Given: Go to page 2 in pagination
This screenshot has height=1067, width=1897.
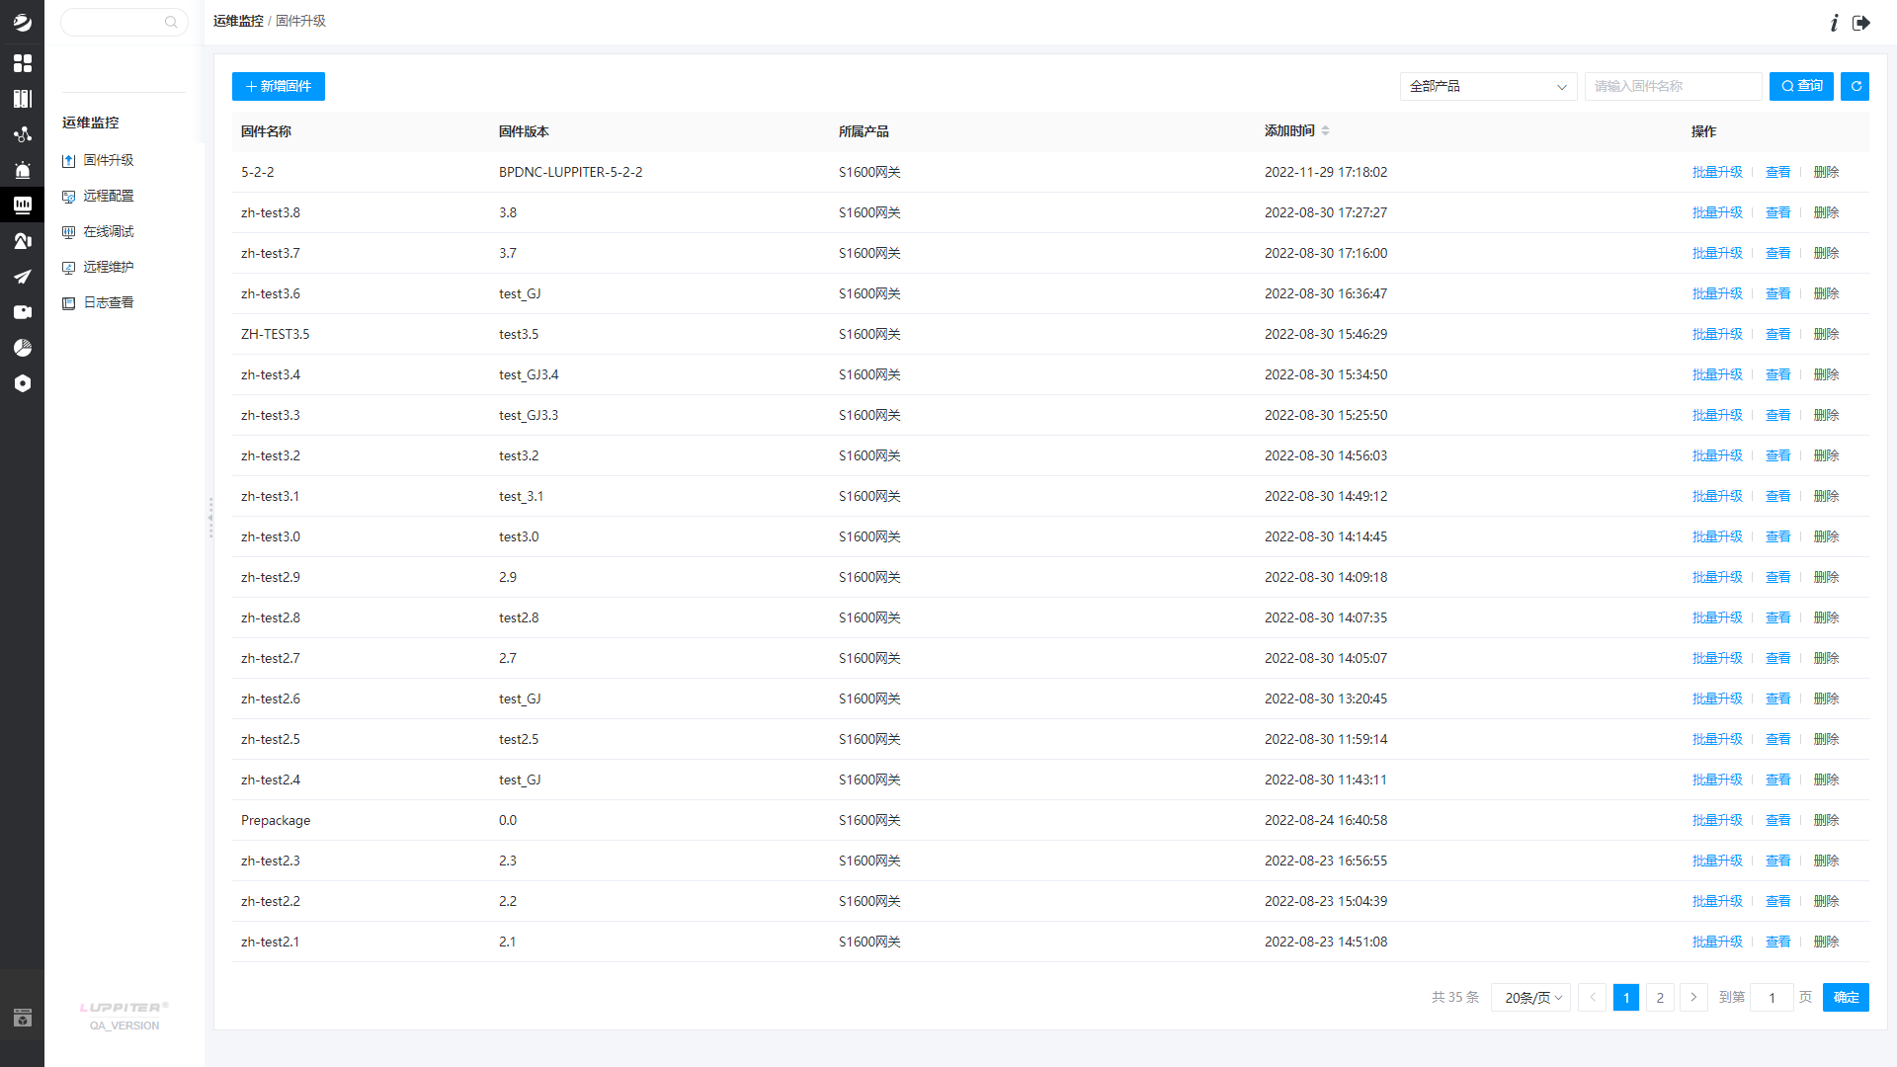Looking at the screenshot, I should tap(1660, 998).
